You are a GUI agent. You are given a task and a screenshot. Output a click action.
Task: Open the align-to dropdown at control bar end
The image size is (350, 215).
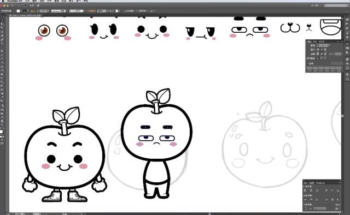153,11
